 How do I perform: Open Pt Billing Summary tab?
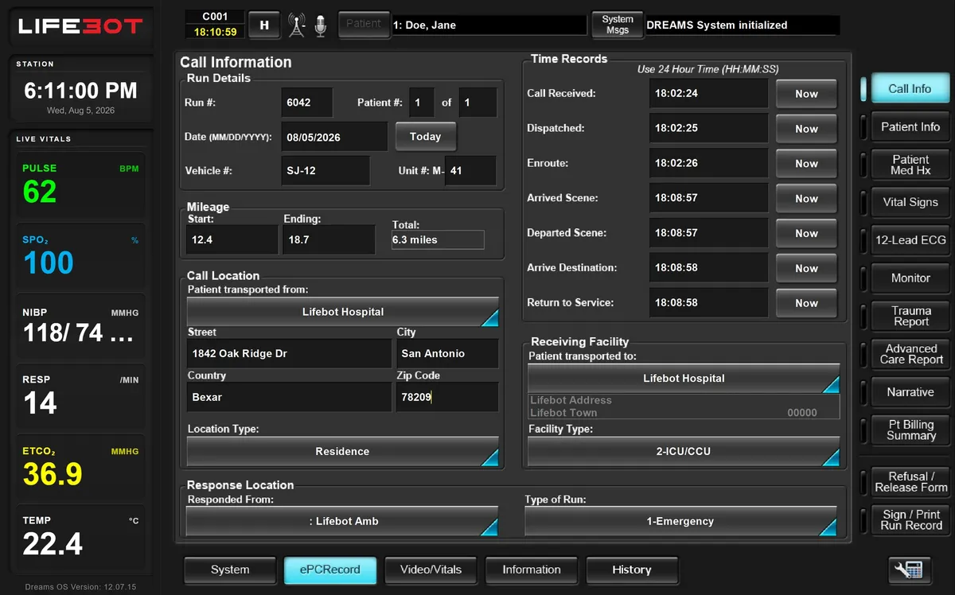(910, 430)
